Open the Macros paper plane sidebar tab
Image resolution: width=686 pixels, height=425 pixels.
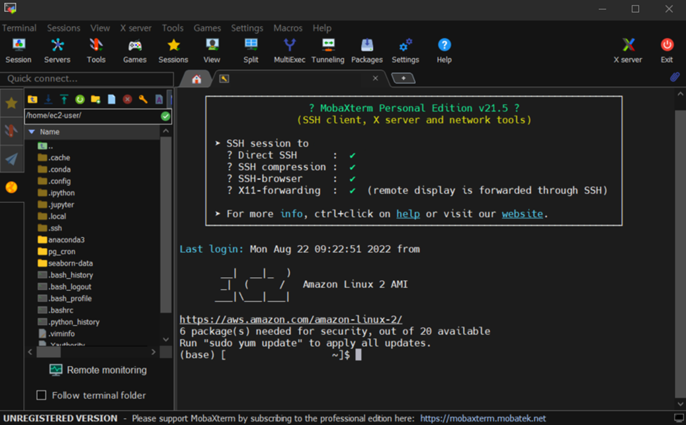pos(12,159)
